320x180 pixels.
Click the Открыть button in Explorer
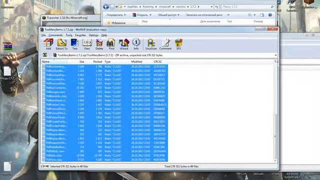140,15
